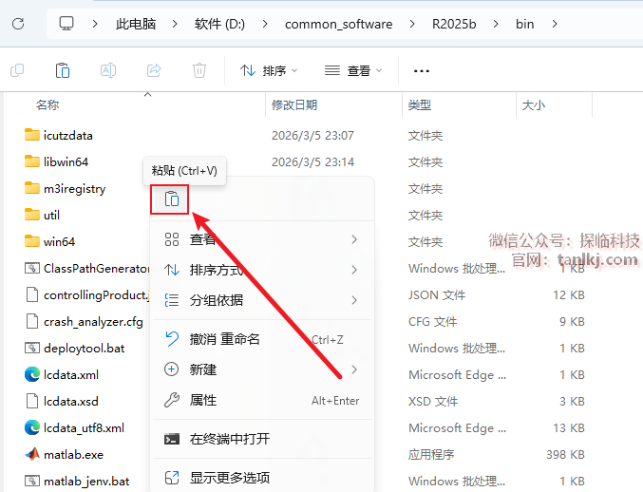Image resolution: width=643 pixels, height=492 pixels.
Task: Select the win64 folder icon
Action: pyautogui.click(x=32, y=241)
